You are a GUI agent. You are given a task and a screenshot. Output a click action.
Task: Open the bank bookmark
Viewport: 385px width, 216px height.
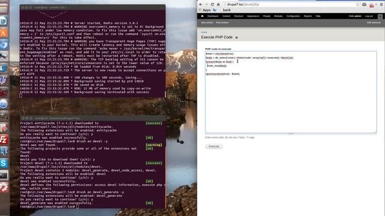click(x=224, y=10)
